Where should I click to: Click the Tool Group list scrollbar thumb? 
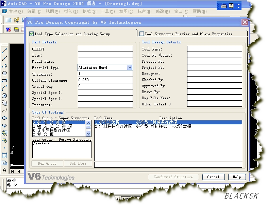pyautogui.click(x=88, y=128)
